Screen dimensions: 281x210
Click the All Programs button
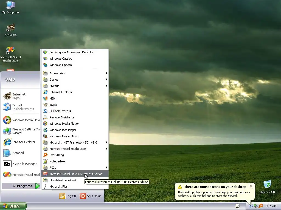pos(21,186)
